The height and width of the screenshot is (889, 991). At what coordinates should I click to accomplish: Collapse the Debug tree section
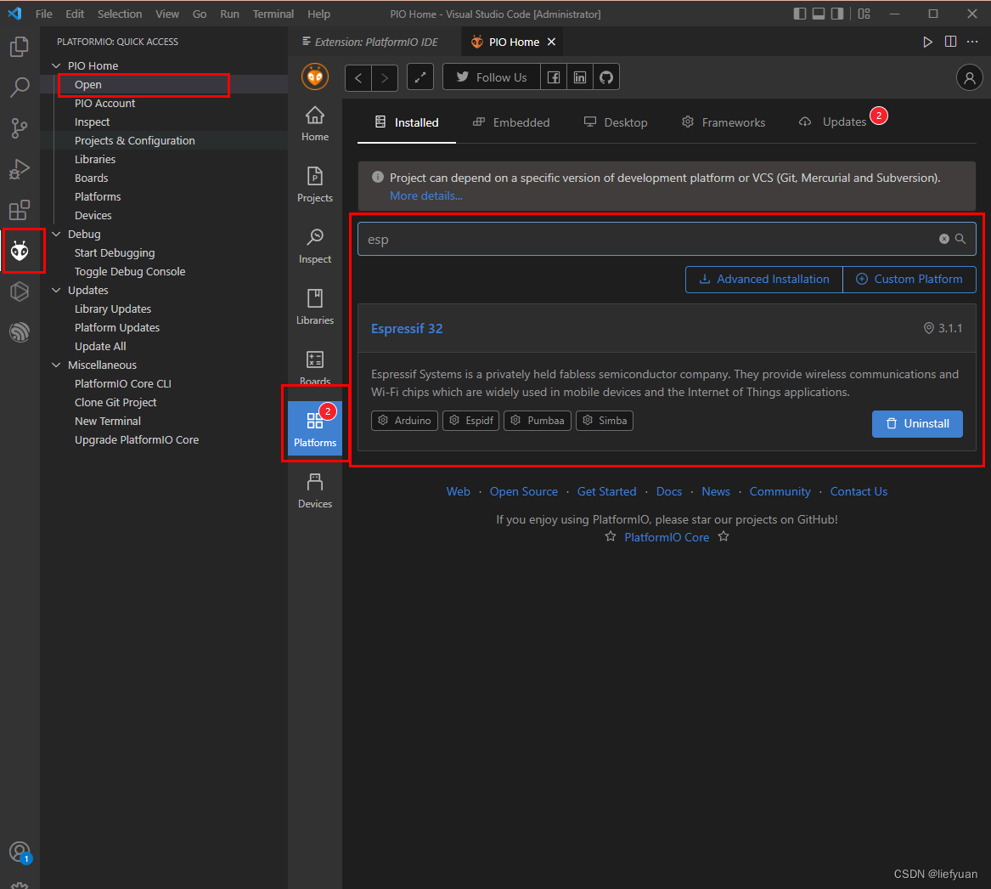click(56, 234)
